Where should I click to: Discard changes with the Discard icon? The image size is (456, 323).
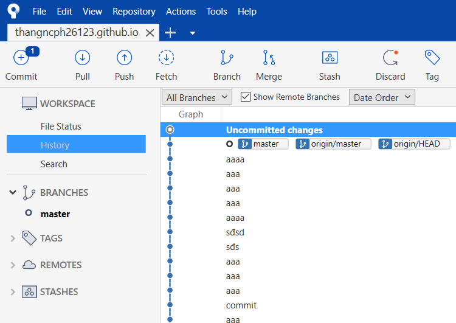pyautogui.click(x=390, y=58)
